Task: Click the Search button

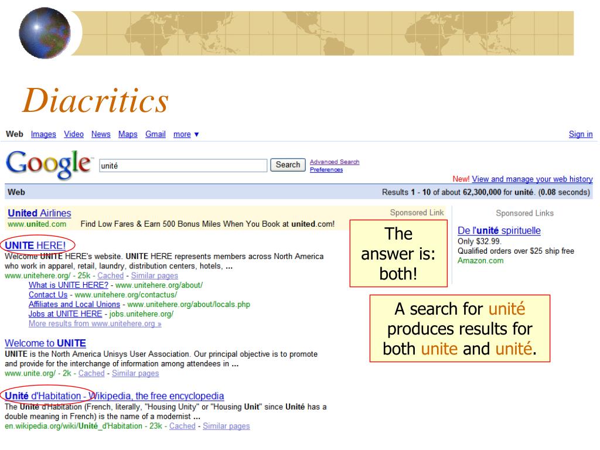Action: tap(288, 165)
